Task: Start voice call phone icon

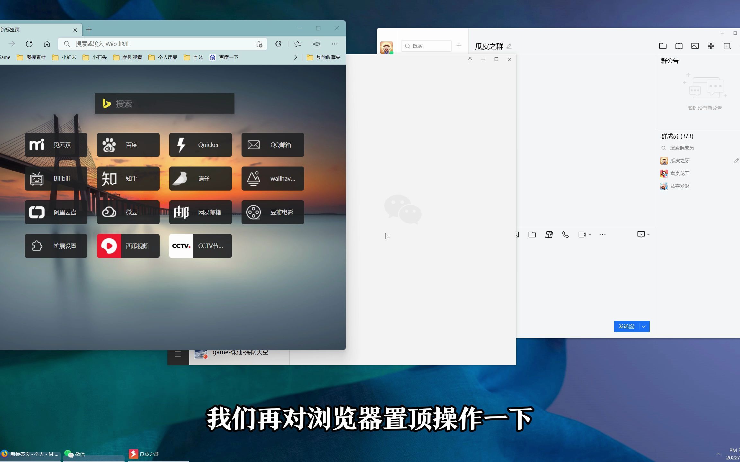Action: (x=566, y=235)
